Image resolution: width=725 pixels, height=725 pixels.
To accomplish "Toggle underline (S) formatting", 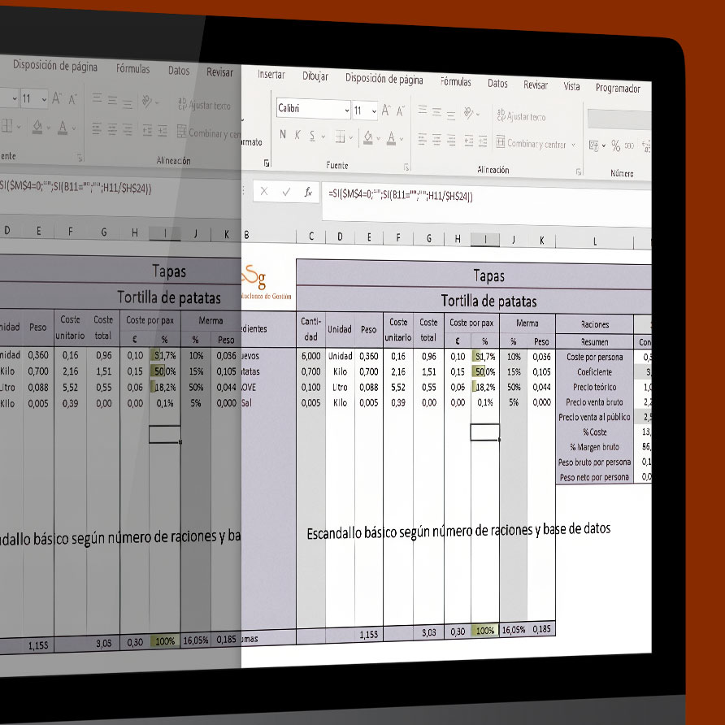I will pos(313,136).
